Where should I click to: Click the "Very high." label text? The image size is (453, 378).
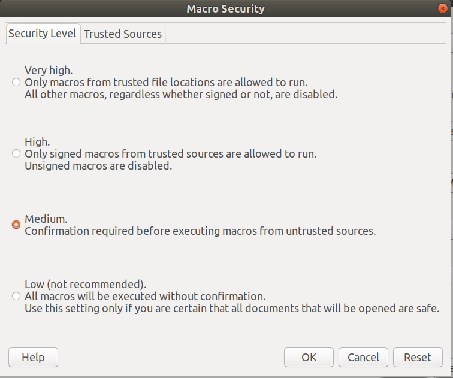[x=49, y=71]
